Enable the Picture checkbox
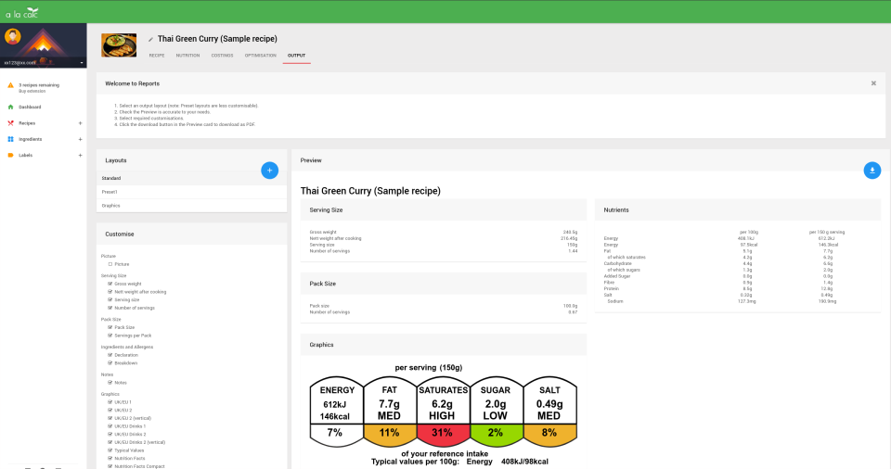Image resolution: width=891 pixels, height=469 pixels. [110, 264]
